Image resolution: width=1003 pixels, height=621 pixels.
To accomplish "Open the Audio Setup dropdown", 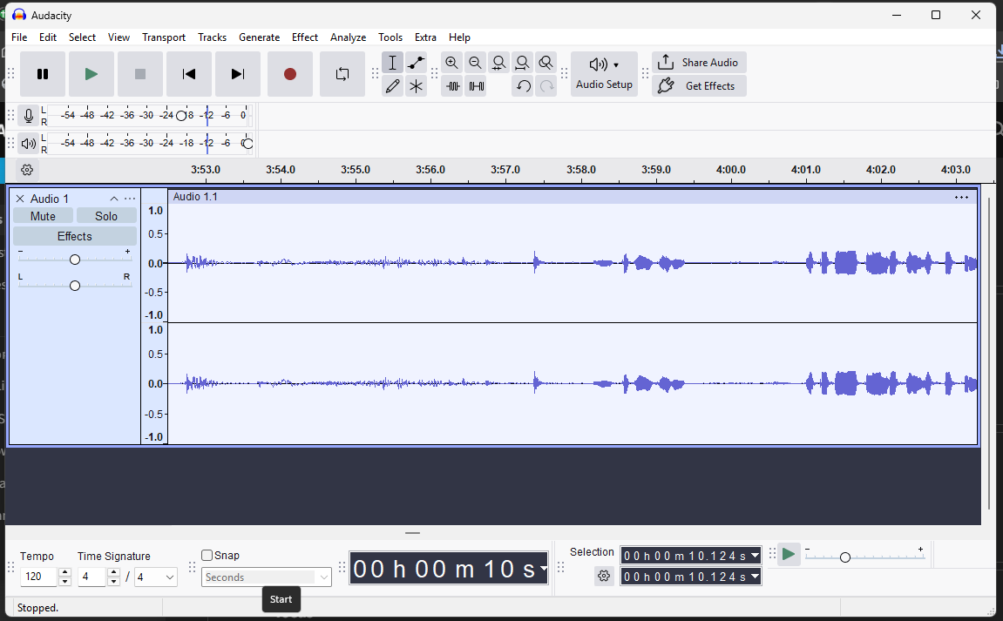I will (604, 74).
